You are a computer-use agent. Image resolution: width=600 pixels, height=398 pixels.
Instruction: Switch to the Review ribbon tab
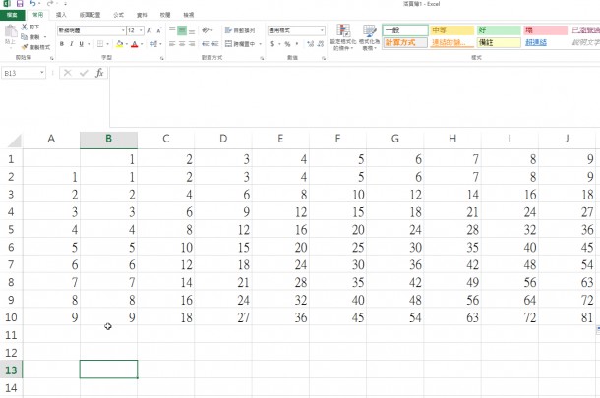coord(165,15)
